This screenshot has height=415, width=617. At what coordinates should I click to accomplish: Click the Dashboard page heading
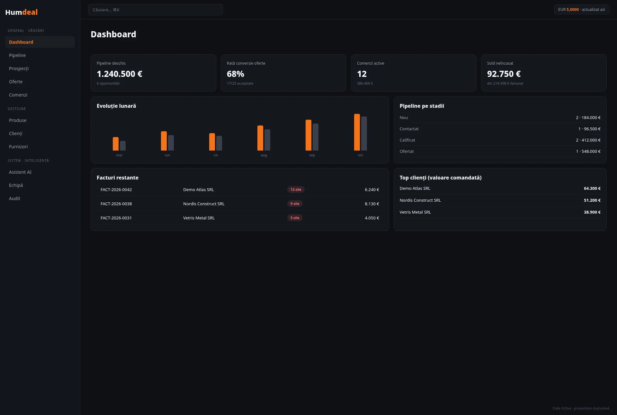(x=113, y=34)
